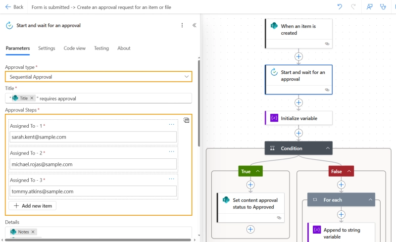Viewport: 396px width, 242px height.
Task: Add a step inside the True branch top
Action: point(250,185)
